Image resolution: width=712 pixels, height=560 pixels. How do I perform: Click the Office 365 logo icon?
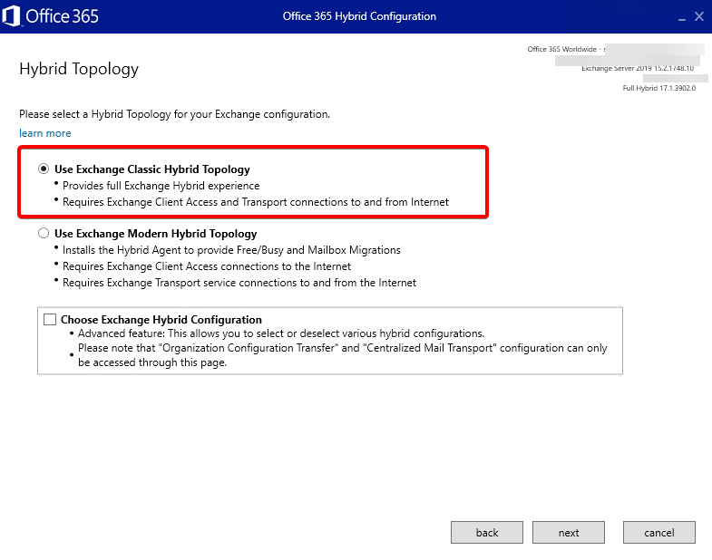point(13,16)
